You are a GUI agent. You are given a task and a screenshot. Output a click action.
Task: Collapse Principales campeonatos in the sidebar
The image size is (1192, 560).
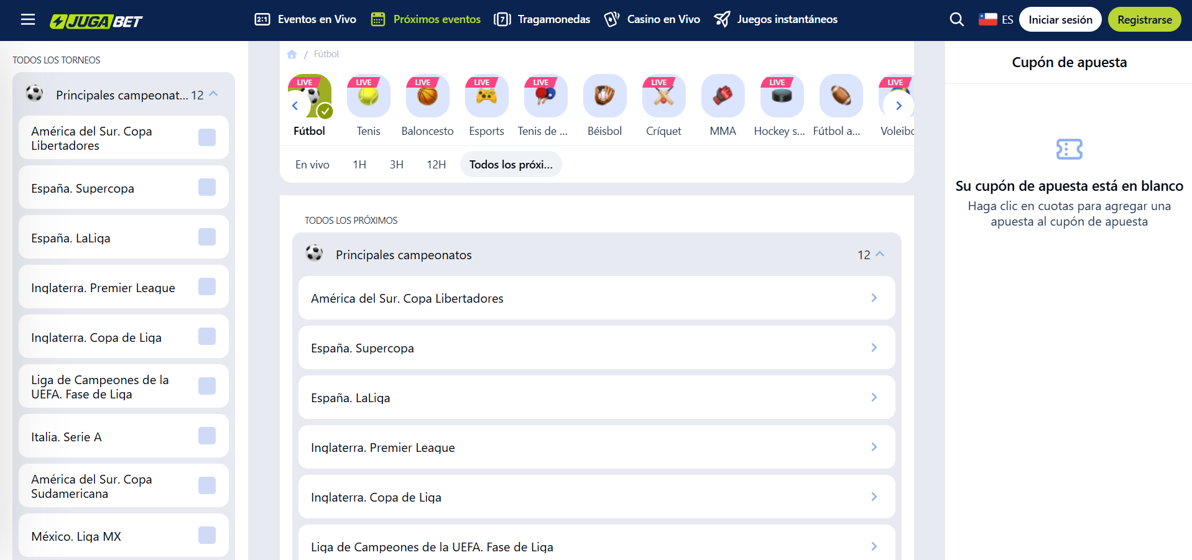pos(214,94)
